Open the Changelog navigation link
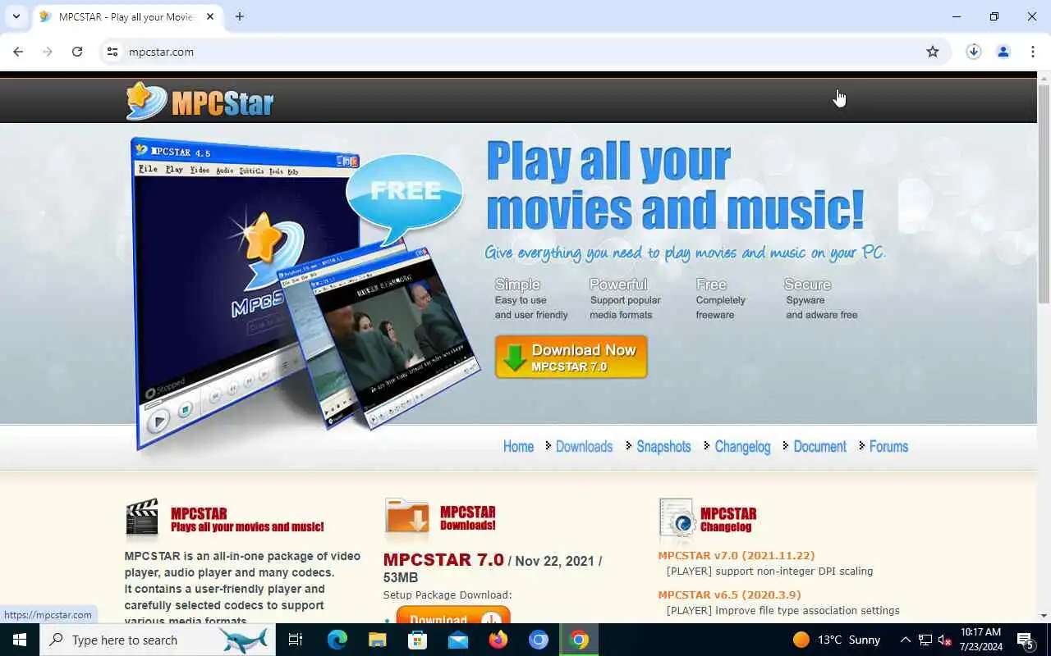 [742, 447]
